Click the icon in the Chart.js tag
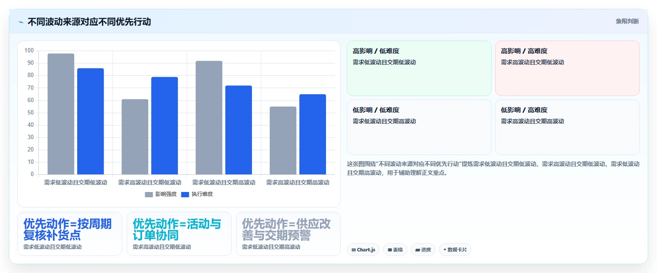The image size is (657, 273). click(x=354, y=250)
